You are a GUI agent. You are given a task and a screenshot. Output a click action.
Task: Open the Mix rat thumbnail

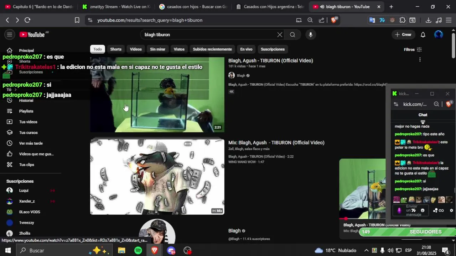[157, 177]
